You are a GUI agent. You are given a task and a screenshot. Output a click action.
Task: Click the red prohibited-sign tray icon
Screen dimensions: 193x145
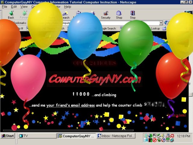[x=154, y=140]
